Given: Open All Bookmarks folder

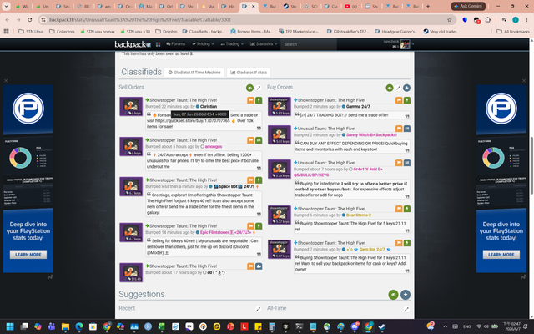Looking at the screenshot, I should click(513, 32).
